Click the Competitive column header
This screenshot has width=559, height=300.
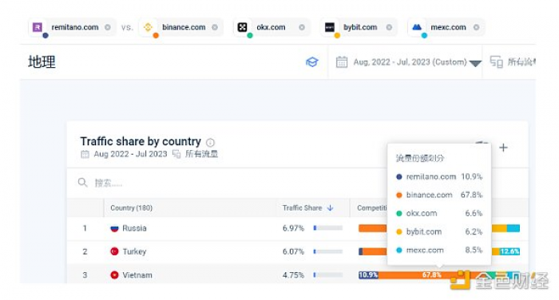(372, 207)
